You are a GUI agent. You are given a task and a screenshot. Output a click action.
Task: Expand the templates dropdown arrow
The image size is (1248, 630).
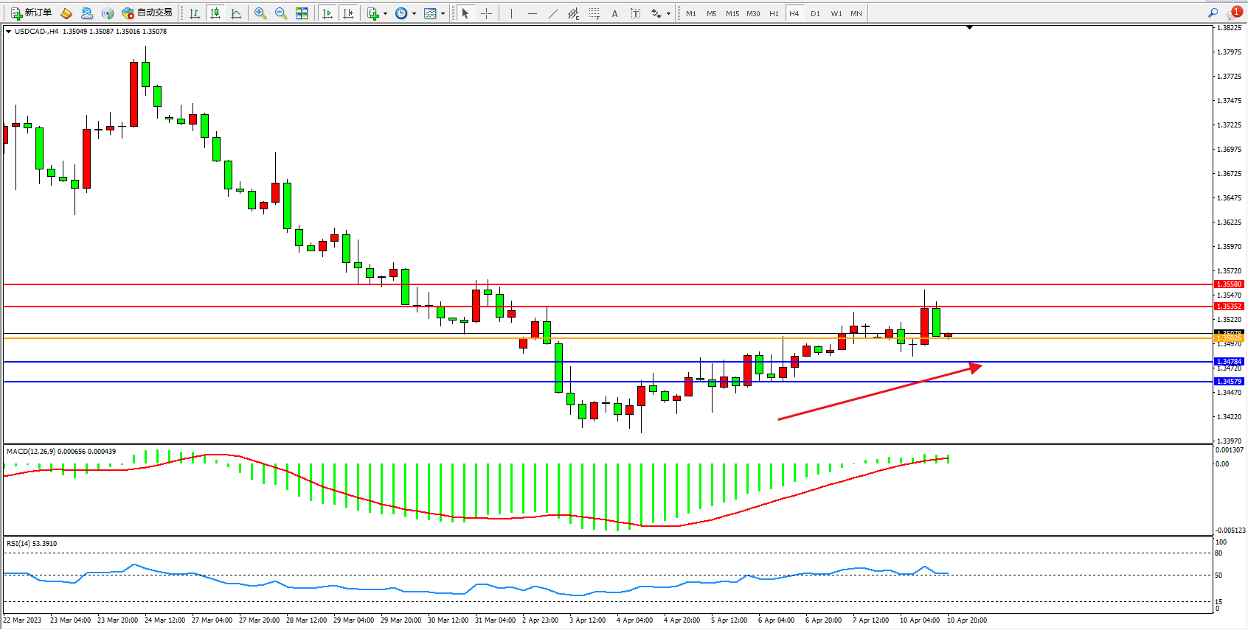point(443,13)
